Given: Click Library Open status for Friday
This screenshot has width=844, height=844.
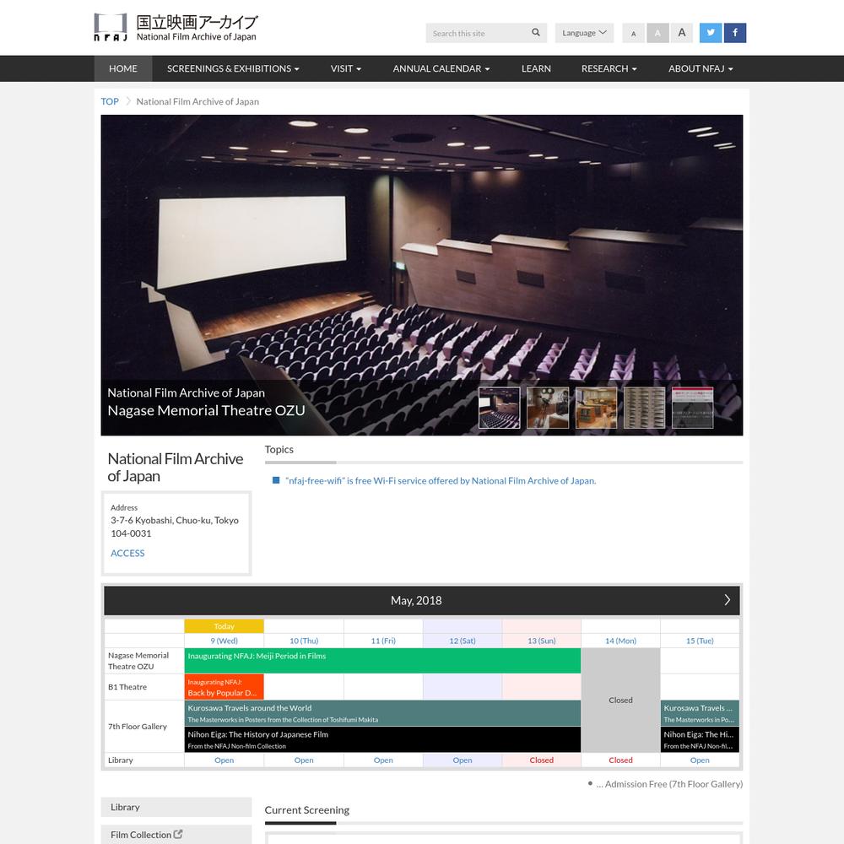Looking at the screenshot, I should [383, 760].
